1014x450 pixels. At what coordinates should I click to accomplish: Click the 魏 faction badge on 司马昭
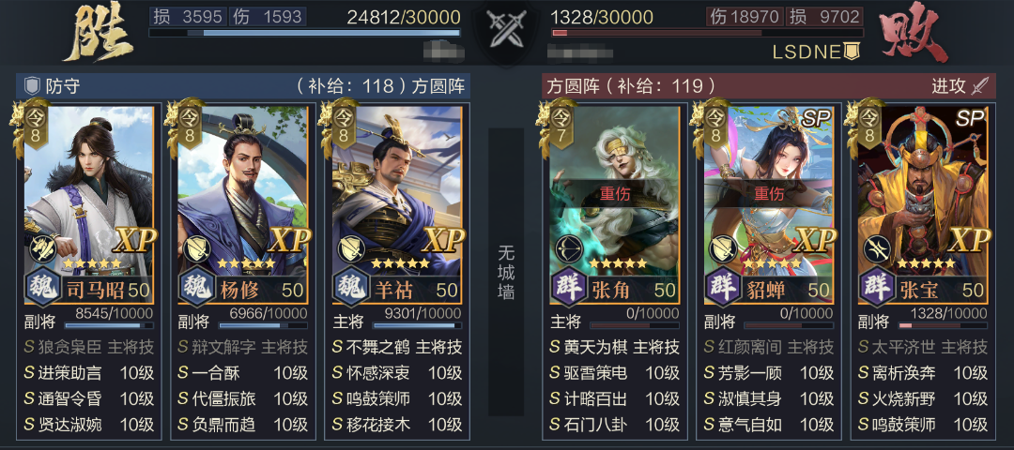pos(42,286)
